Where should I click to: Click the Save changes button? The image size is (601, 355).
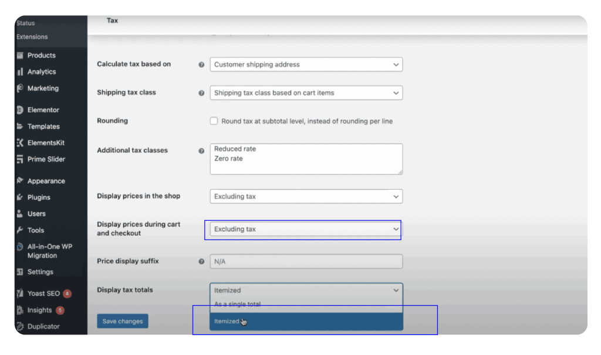pos(122,321)
